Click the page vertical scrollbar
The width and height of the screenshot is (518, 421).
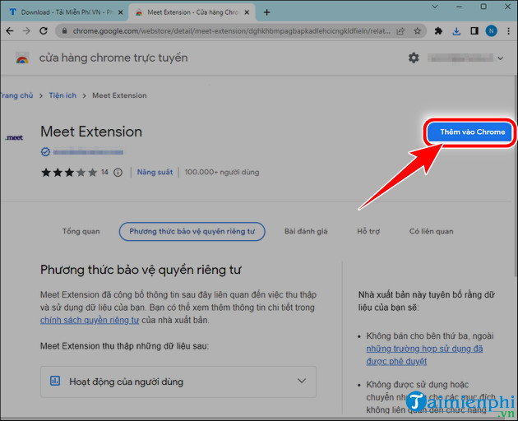(x=516, y=175)
